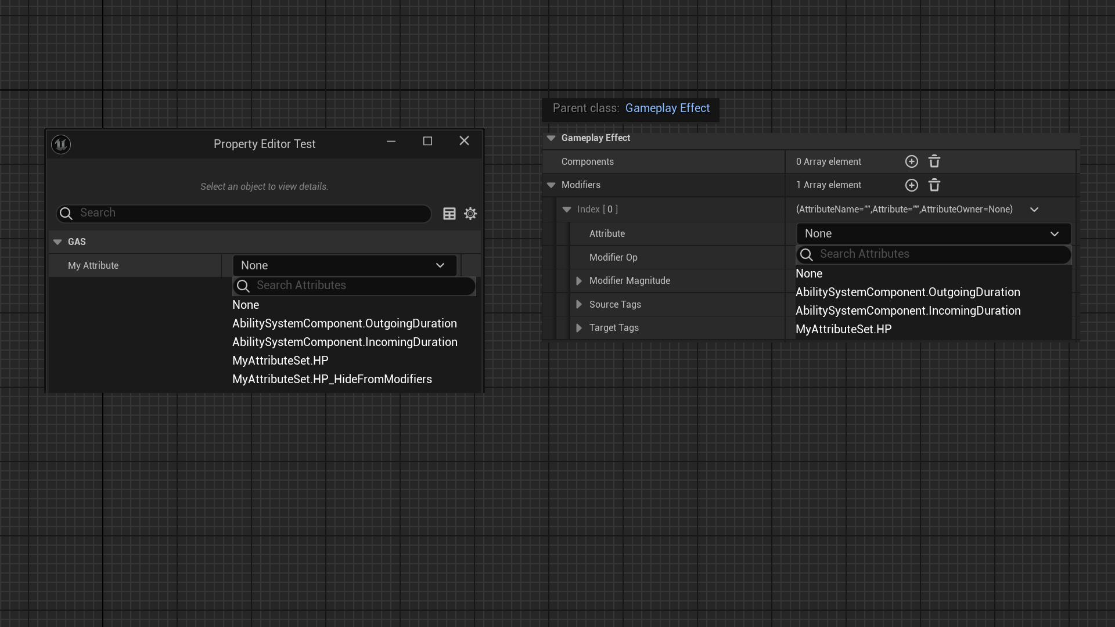The height and width of the screenshot is (627, 1115).
Task: Open Index 0 element options dropdown chevron
Action: pyautogui.click(x=1034, y=210)
